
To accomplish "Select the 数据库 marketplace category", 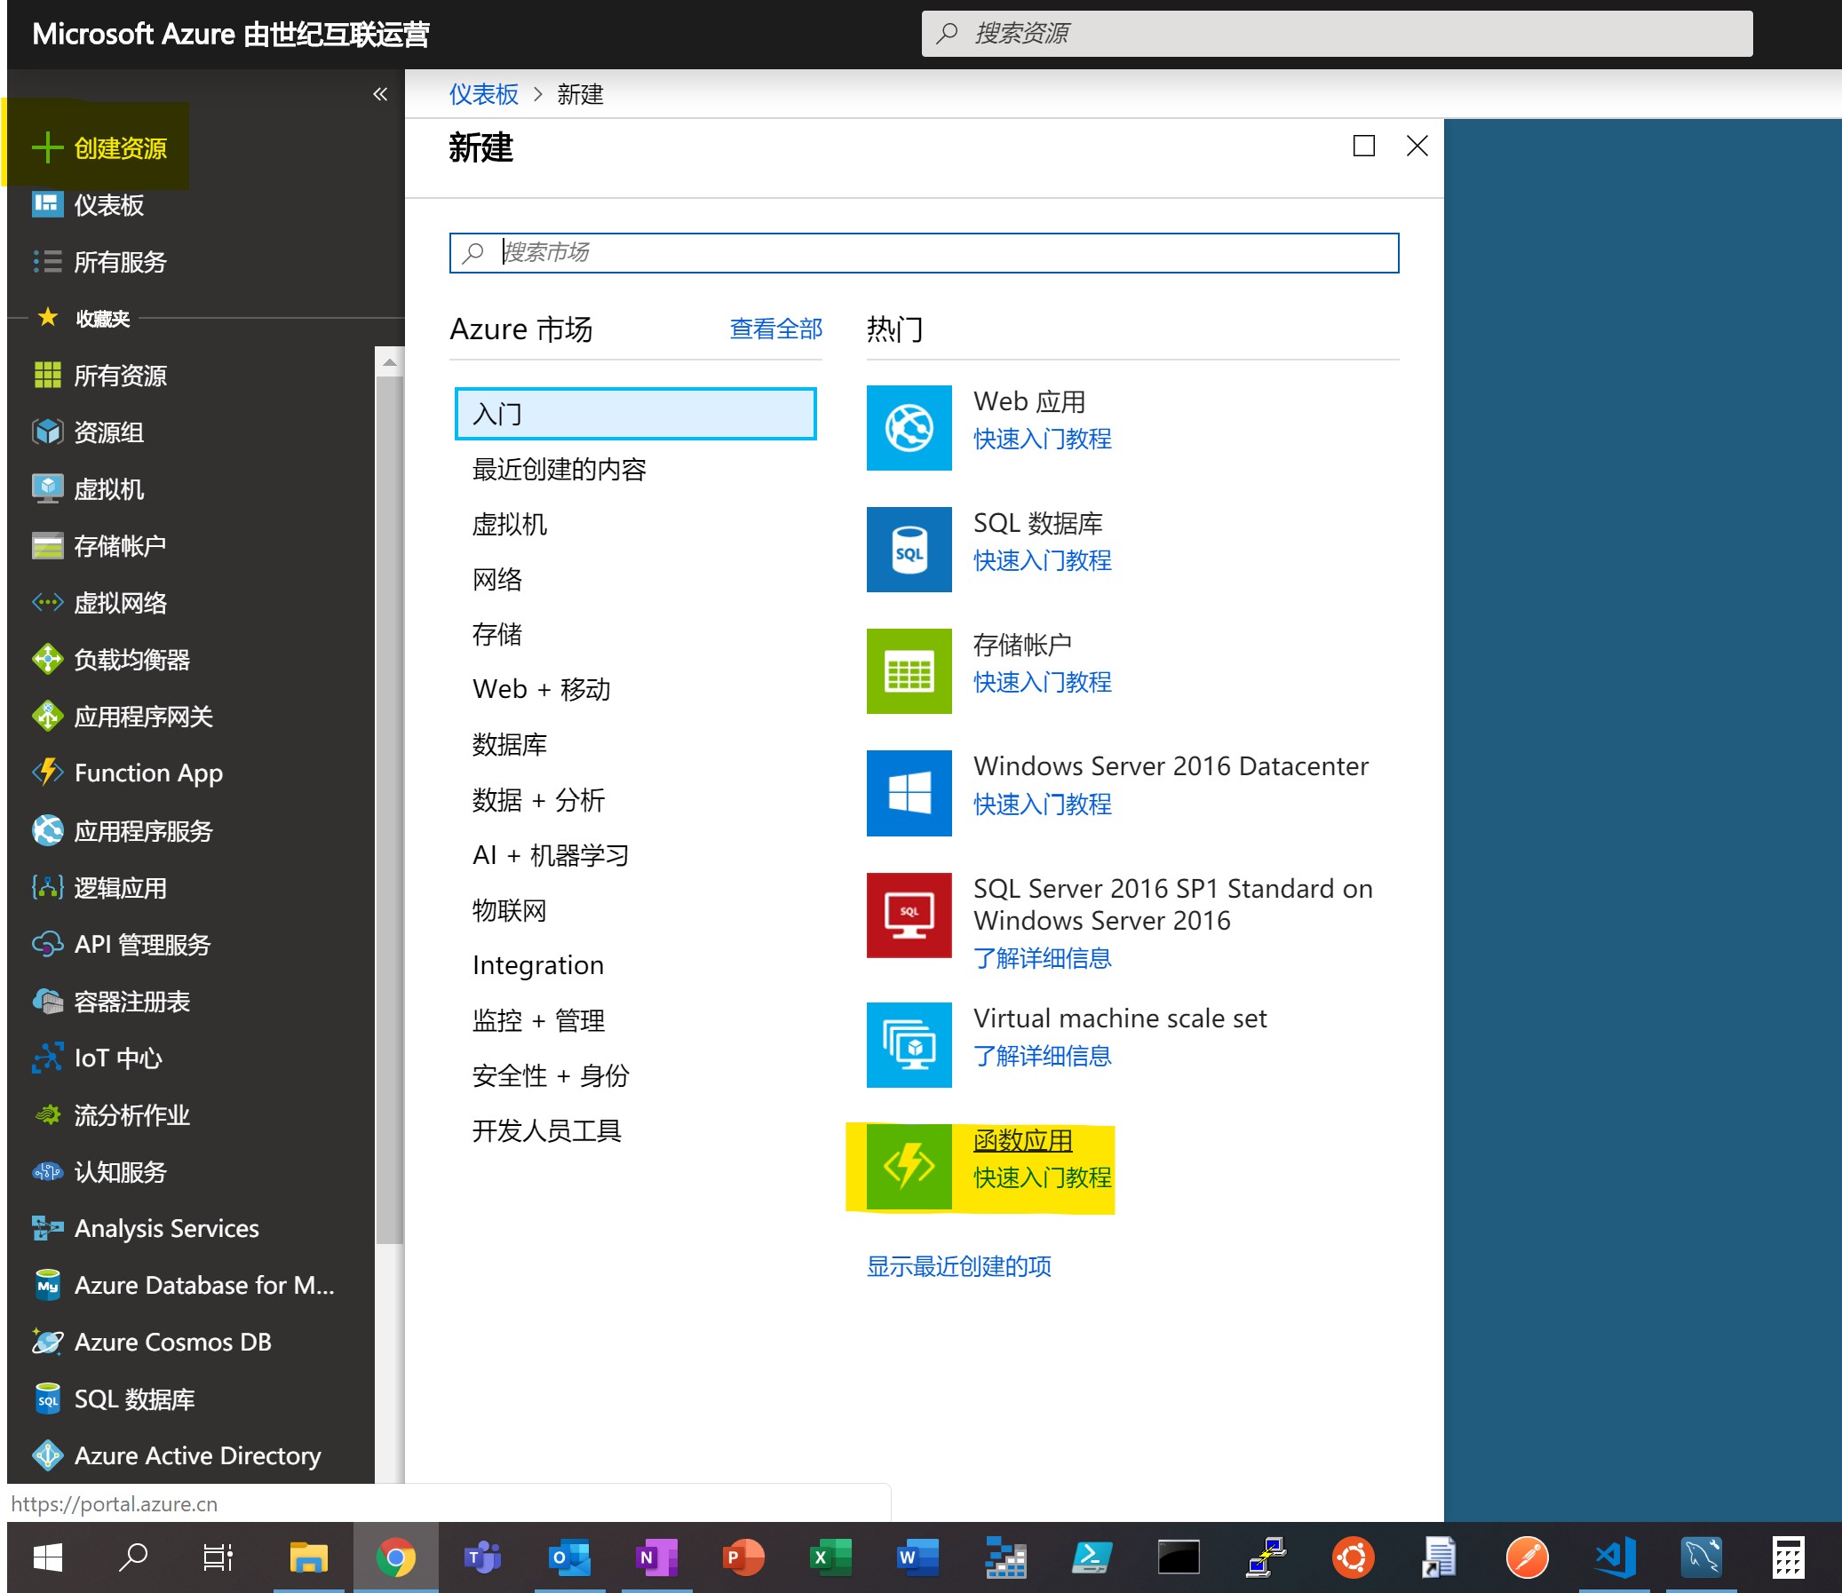I will (510, 744).
